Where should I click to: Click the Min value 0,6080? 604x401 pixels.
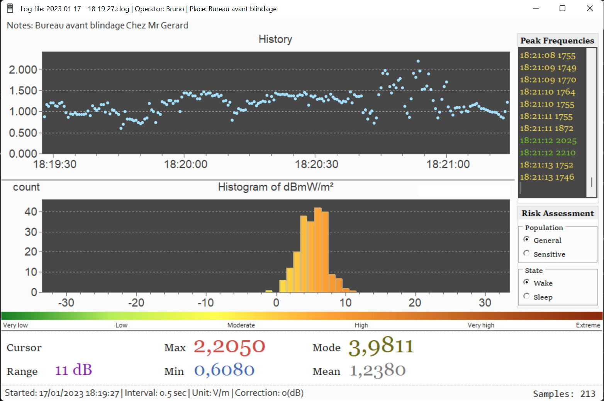tap(224, 370)
